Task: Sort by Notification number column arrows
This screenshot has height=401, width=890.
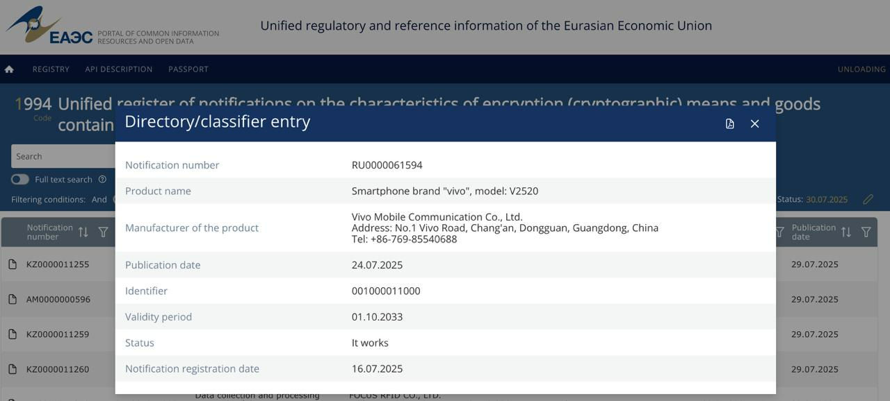Action: [x=83, y=232]
